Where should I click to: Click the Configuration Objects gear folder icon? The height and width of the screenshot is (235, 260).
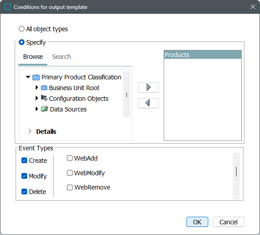tap(44, 98)
